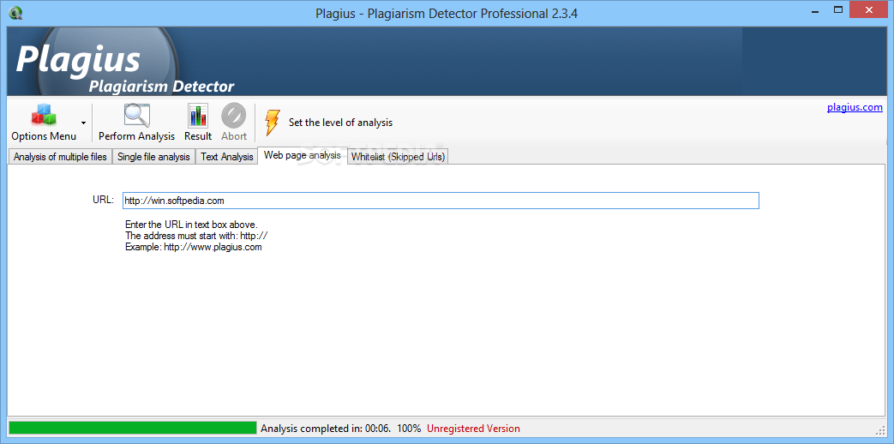
Task: Open the Options Menu cubes icon
Action: click(x=44, y=116)
